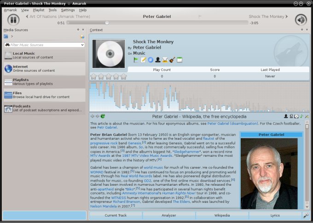Open the Amarok menu
The width and height of the screenshot is (313, 223).
(11, 10)
